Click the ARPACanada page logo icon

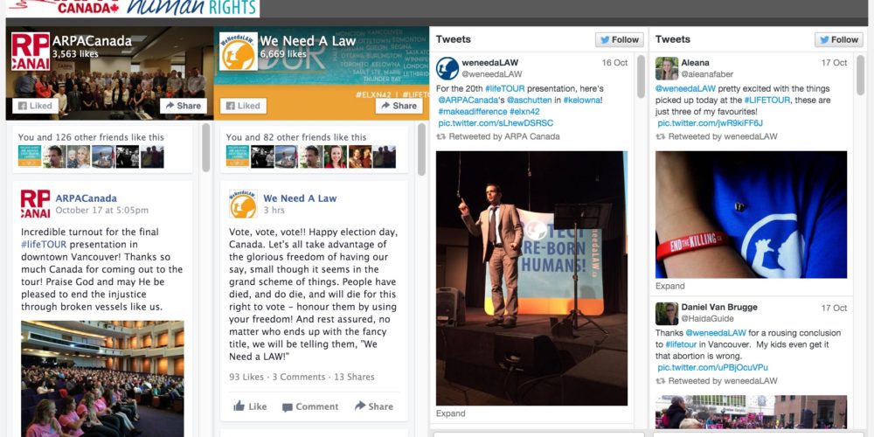pos(31,52)
